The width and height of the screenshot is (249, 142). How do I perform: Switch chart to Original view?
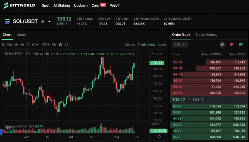[130, 45]
